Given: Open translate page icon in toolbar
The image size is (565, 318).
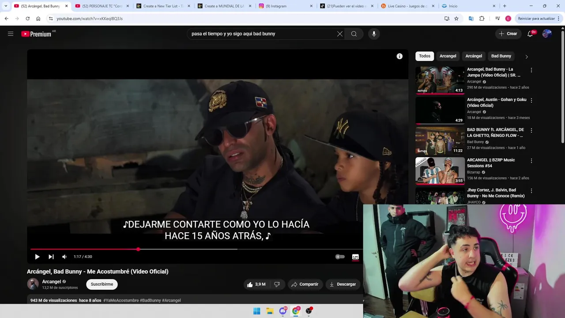Looking at the screenshot, I should coord(471,19).
